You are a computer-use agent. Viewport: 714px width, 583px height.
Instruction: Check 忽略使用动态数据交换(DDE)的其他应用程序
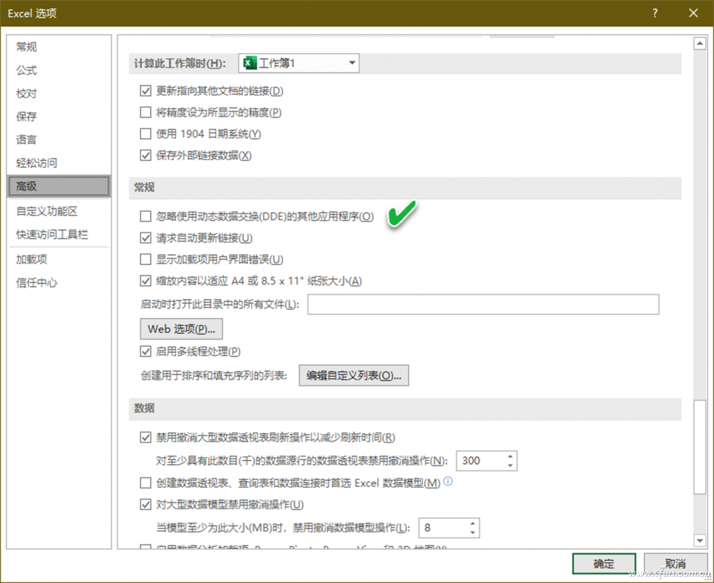click(146, 216)
